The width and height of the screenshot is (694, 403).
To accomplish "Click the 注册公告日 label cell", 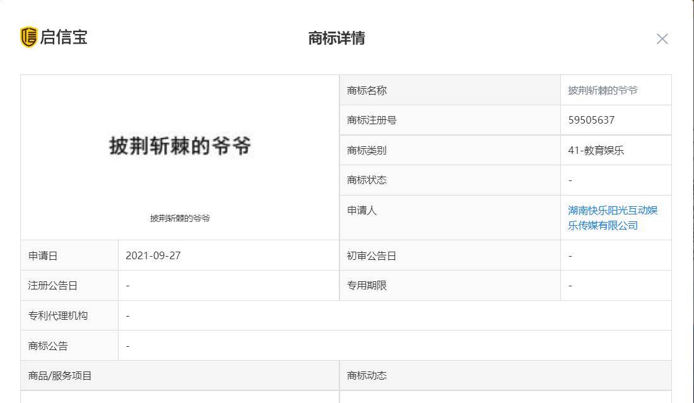I will 69,285.
